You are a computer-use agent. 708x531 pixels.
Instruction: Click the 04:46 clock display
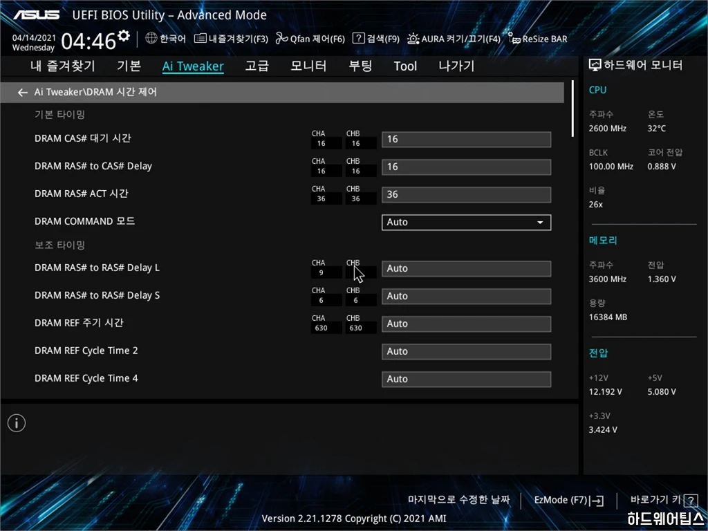point(88,41)
